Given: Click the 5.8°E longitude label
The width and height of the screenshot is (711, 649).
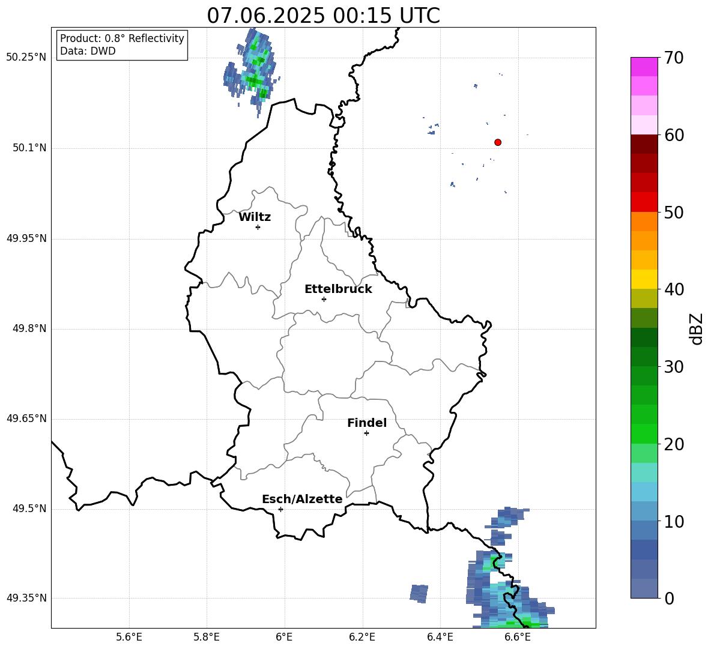Looking at the screenshot, I should [207, 637].
